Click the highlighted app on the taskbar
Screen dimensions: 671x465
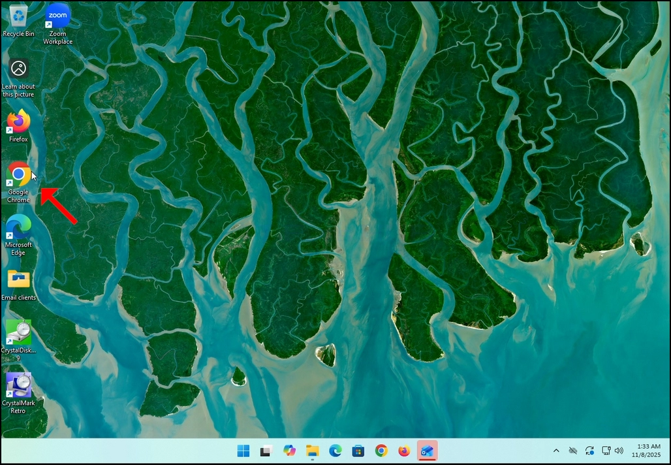[427, 451]
